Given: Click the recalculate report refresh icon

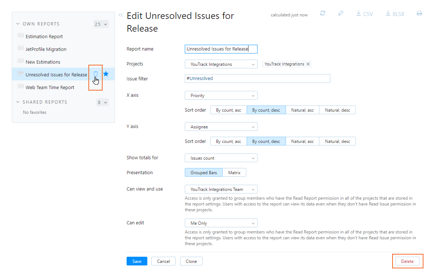Looking at the screenshot, I should click(x=323, y=13).
